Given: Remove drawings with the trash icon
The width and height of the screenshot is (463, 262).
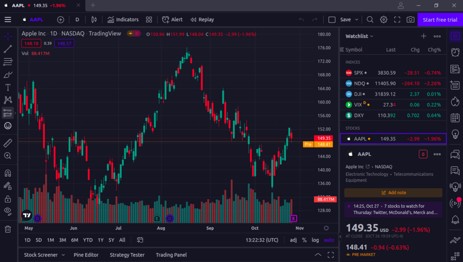Looking at the screenshot, I should [x=8, y=229].
